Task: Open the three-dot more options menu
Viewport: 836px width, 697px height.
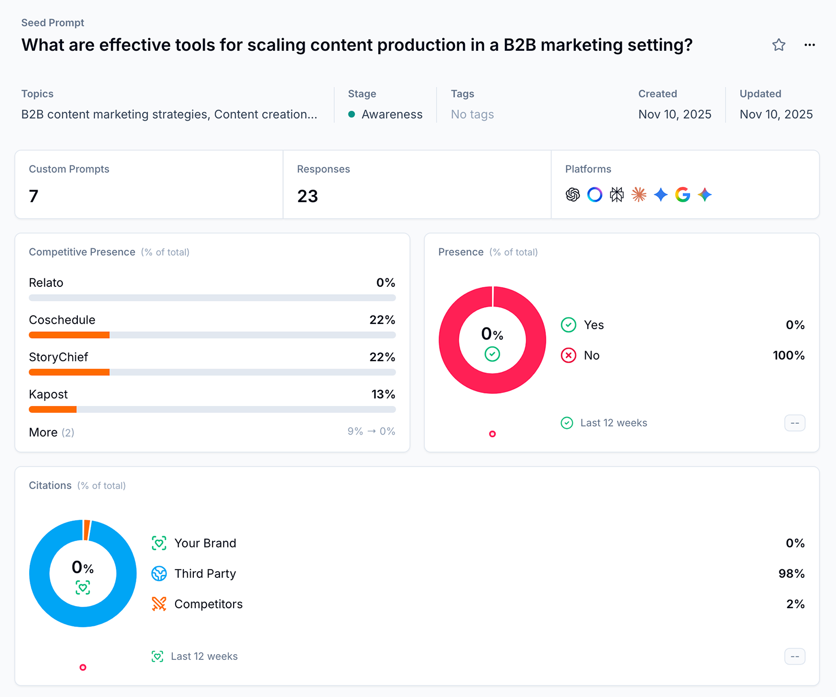Action: pos(809,45)
